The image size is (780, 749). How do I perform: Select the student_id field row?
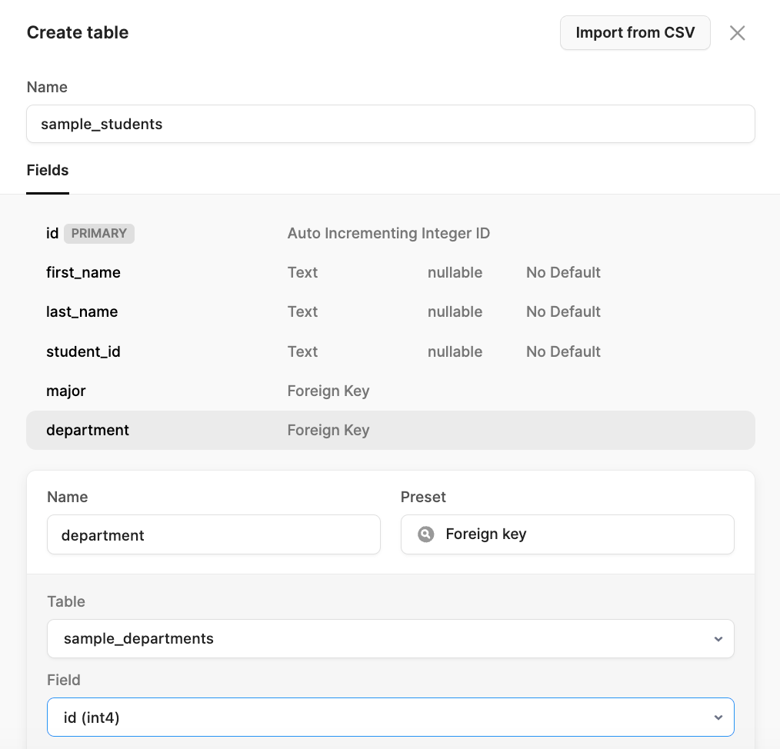click(391, 351)
